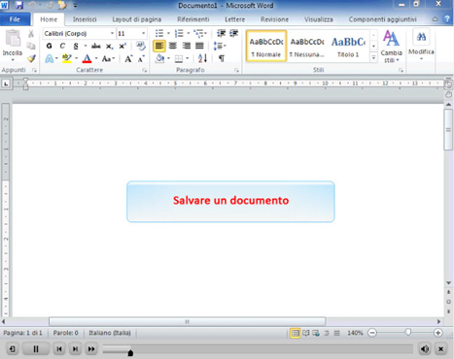Select the full screen reading view icon
The width and height of the screenshot is (454, 359).
(x=306, y=333)
